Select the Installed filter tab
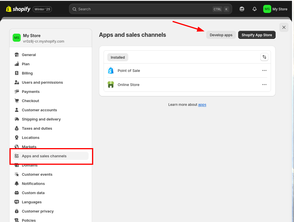 (118, 57)
